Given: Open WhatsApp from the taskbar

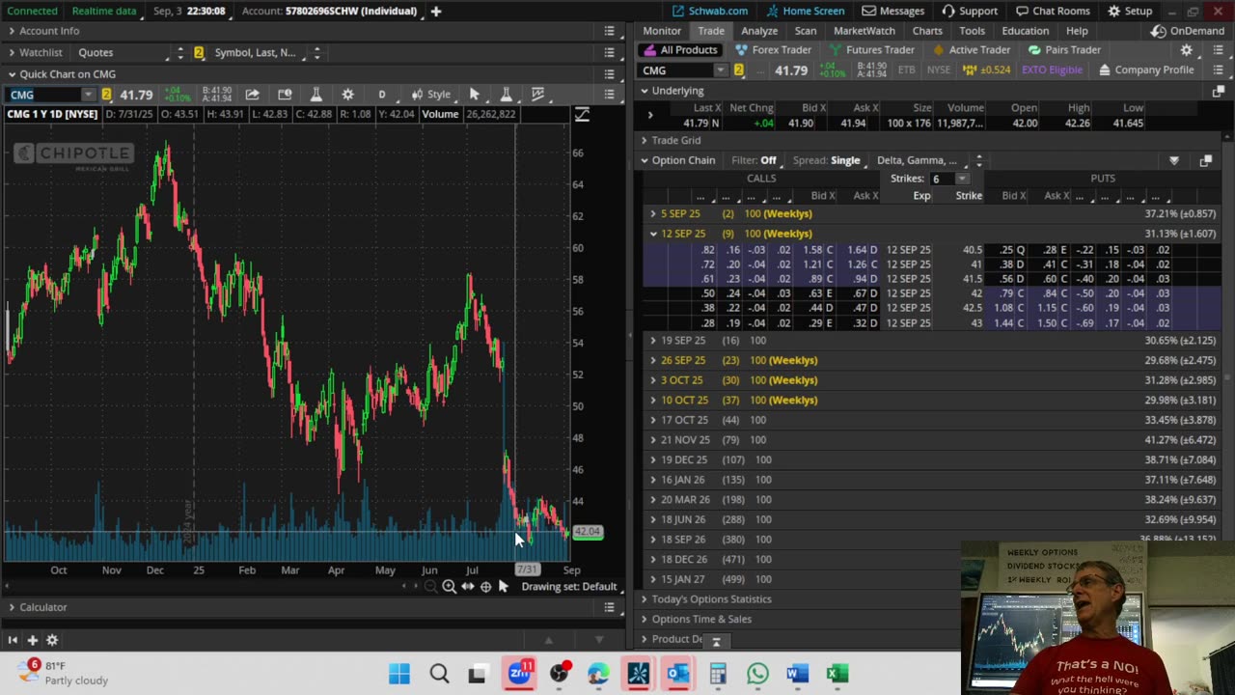Looking at the screenshot, I should pyautogui.click(x=757, y=674).
